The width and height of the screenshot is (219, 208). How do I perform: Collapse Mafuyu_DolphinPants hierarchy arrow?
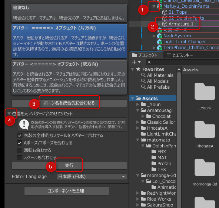click(x=154, y=6)
